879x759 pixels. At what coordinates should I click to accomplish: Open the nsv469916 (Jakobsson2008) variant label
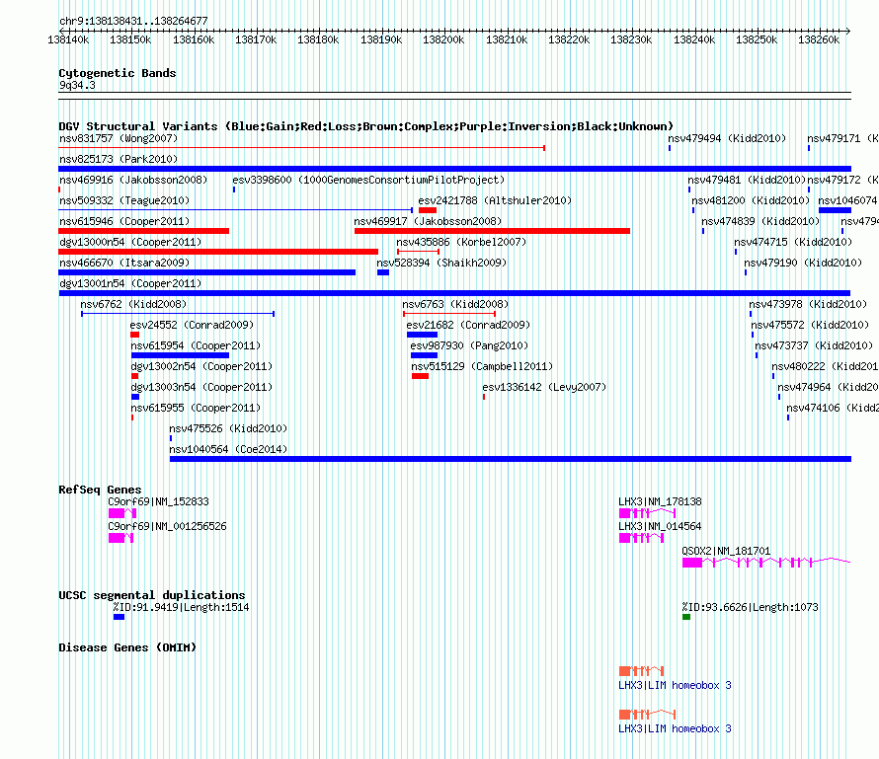point(133,180)
